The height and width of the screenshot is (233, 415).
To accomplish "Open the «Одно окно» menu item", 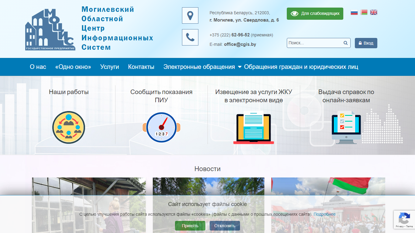I will [73, 67].
